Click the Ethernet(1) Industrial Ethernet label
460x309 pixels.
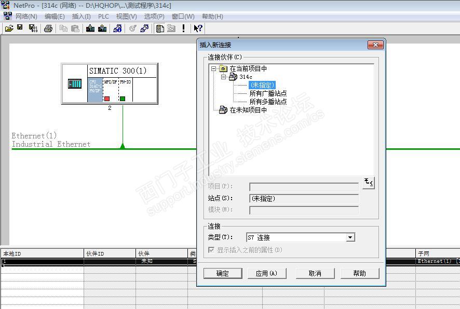[51, 140]
